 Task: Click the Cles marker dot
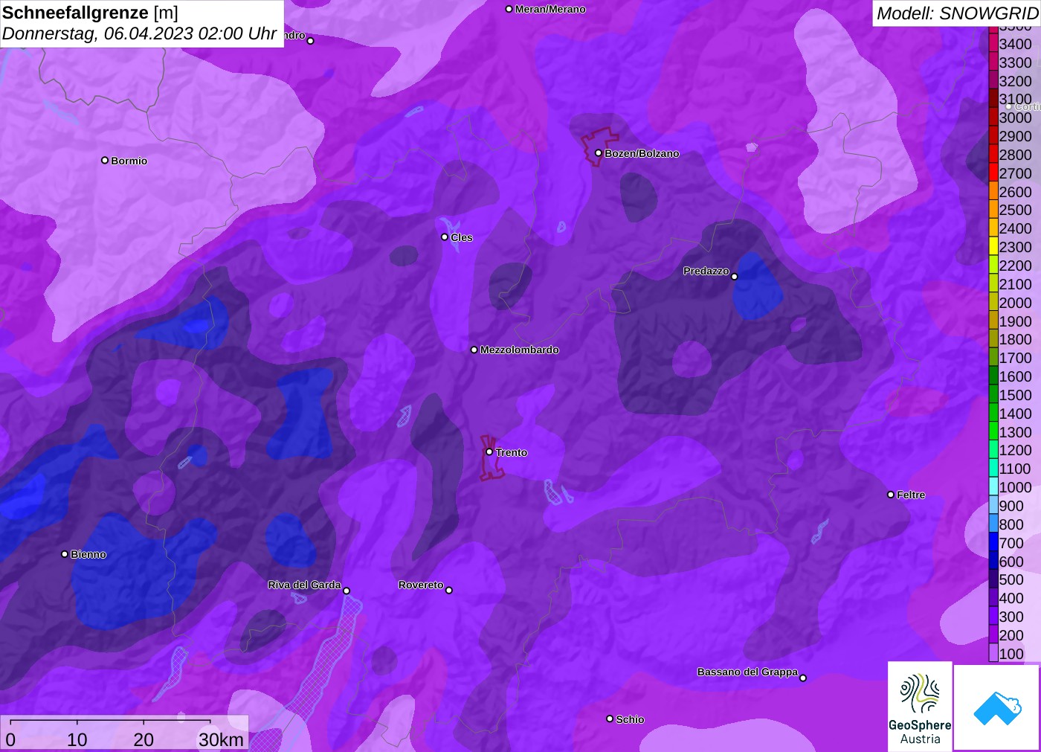point(445,237)
